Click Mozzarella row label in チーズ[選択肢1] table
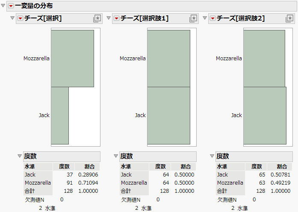 pos(134,183)
